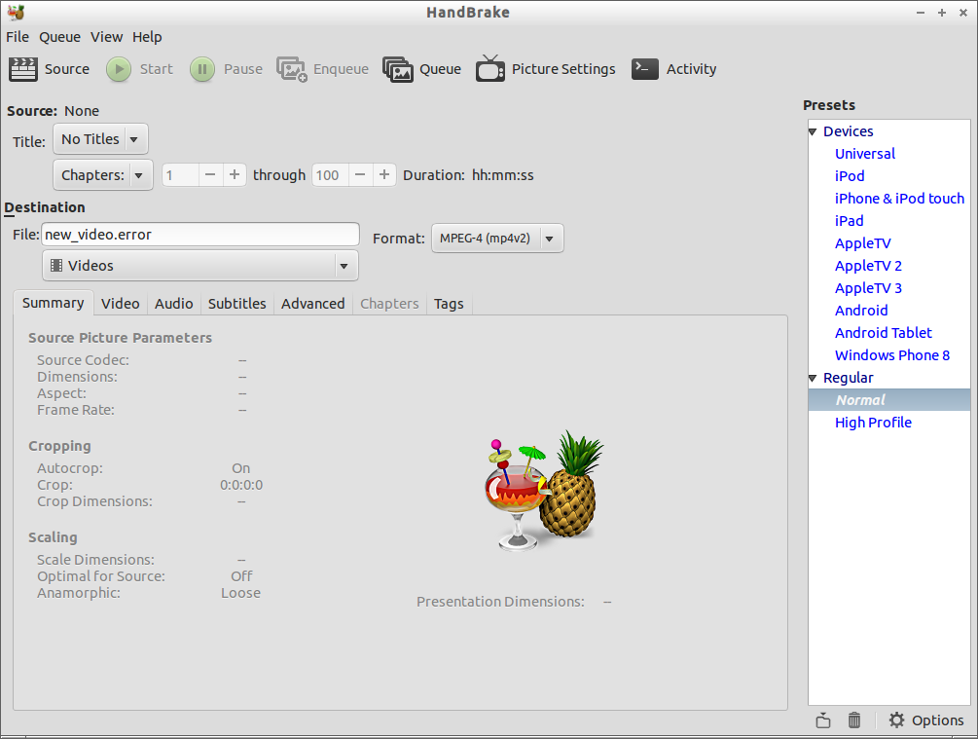Click the Pause icon in toolbar
Viewport: 978px width, 739px height.
click(202, 69)
